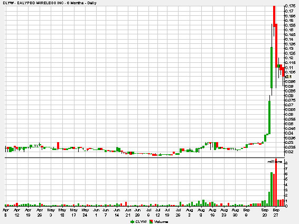Click the Jun 21 date label
Screen dimensions: 299x224
pyautogui.click(x=128, y=212)
